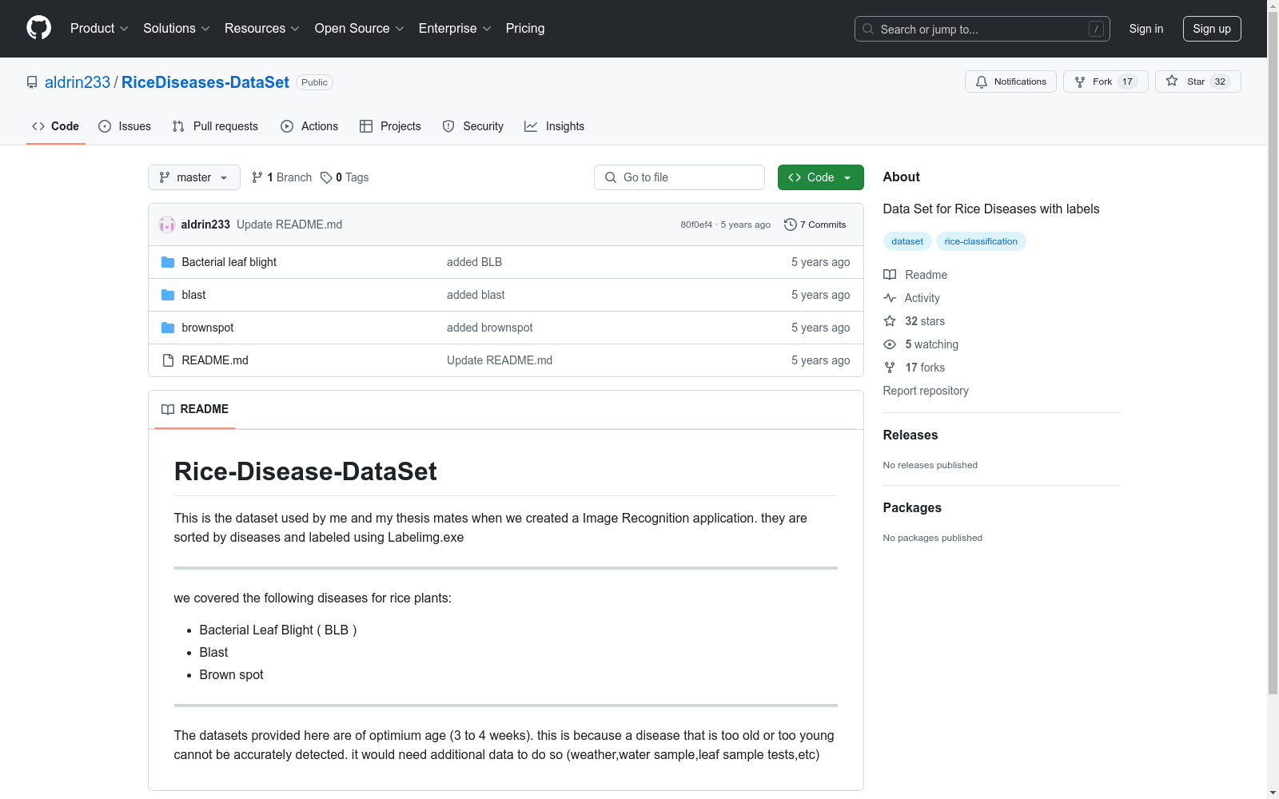This screenshot has width=1279, height=799.
Task: Click the search magnifier icon in header
Action: (x=868, y=29)
